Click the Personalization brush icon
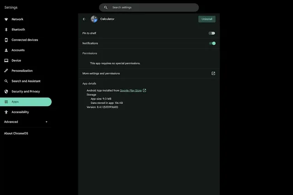 (x=6, y=70)
